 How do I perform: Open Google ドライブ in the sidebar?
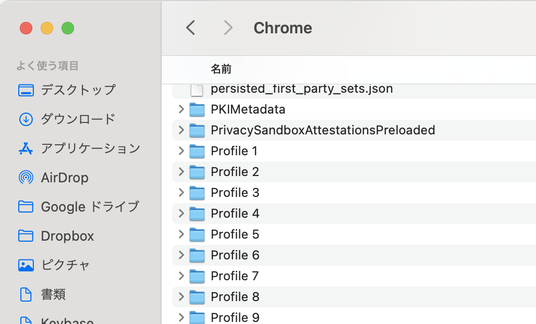[90, 207]
